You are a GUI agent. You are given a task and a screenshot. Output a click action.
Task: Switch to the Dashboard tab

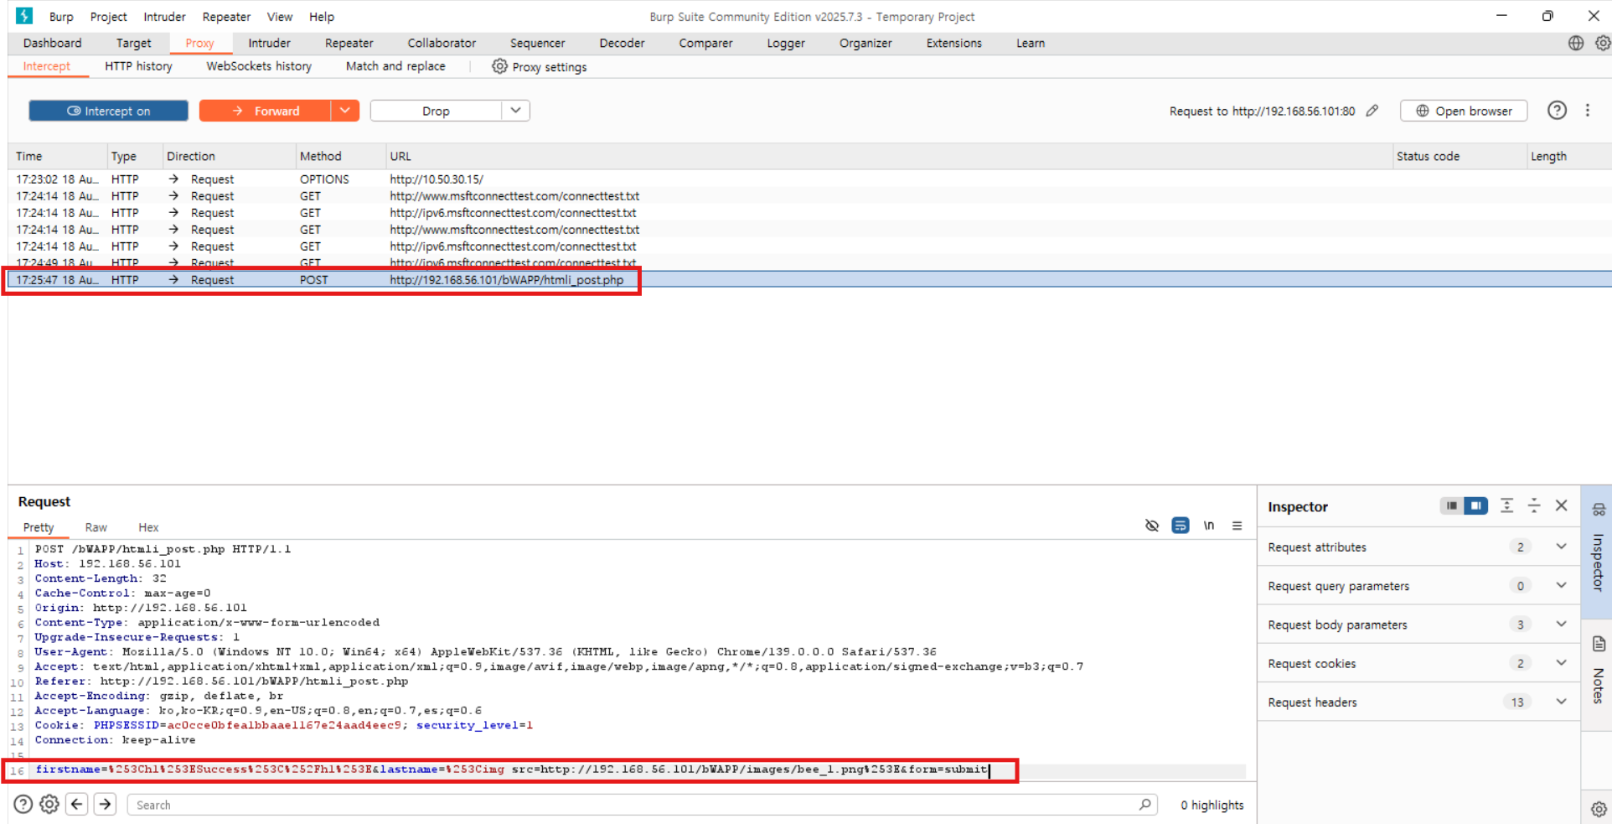click(53, 43)
